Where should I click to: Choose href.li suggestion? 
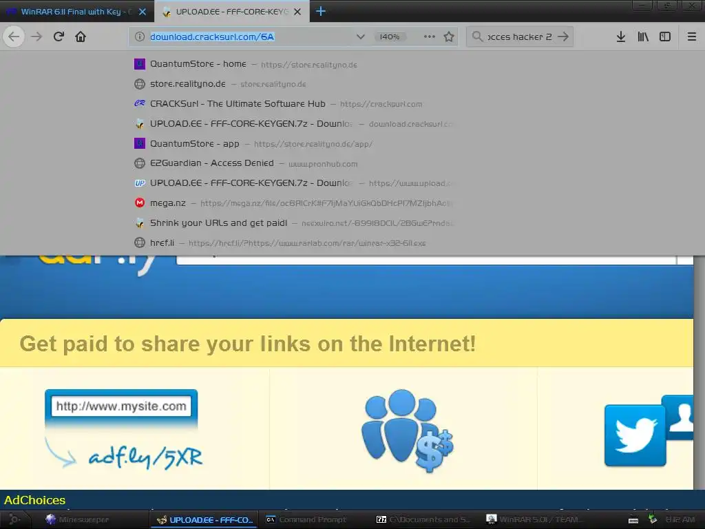pyautogui.click(x=295, y=242)
